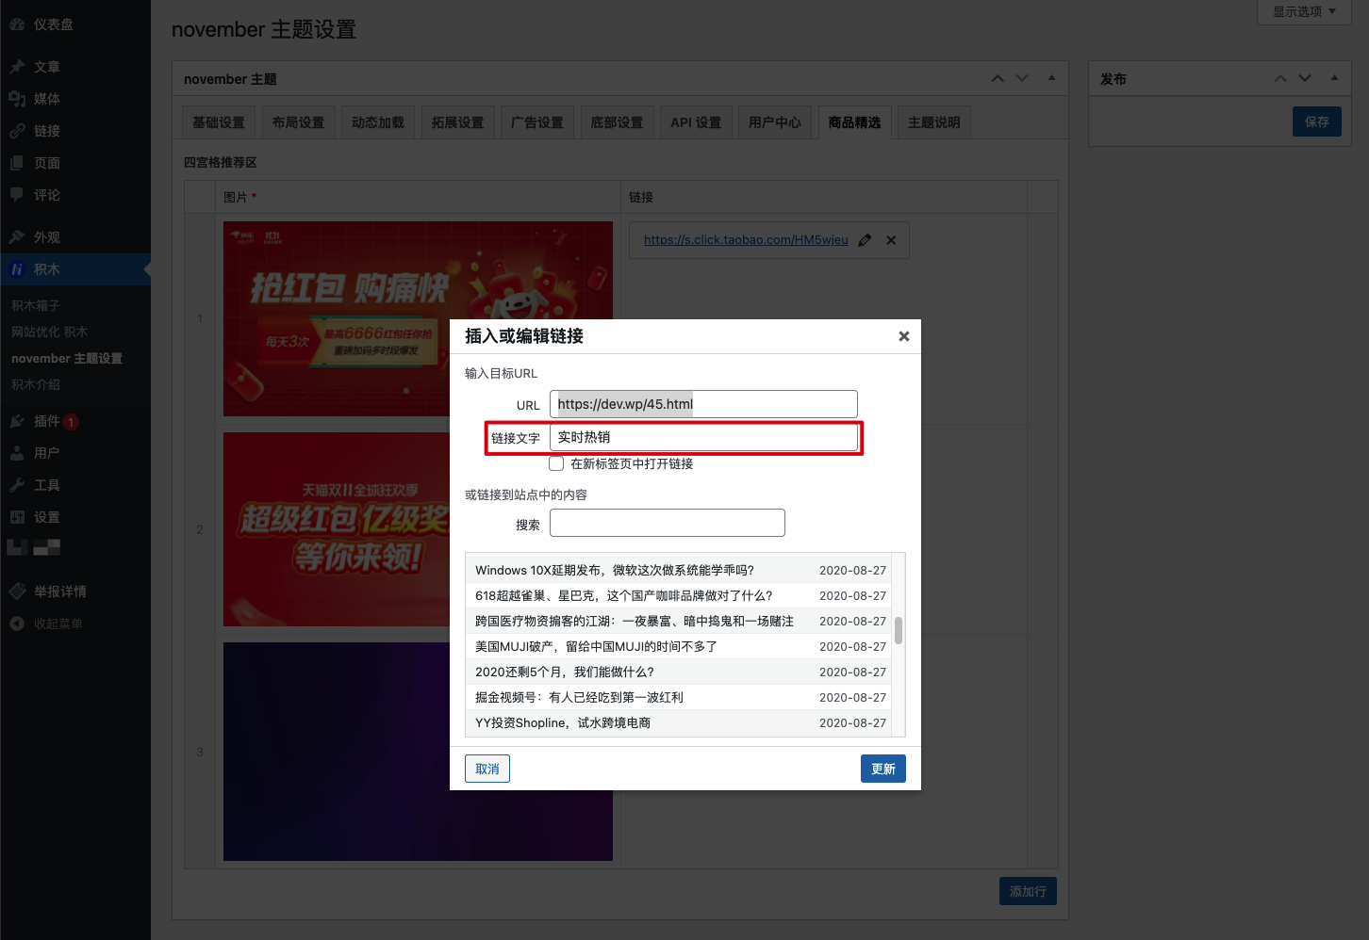Viewport: 1369px width, 940px height.
Task: Click the 保存 button in 发布 panel
Action: (x=1317, y=122)
